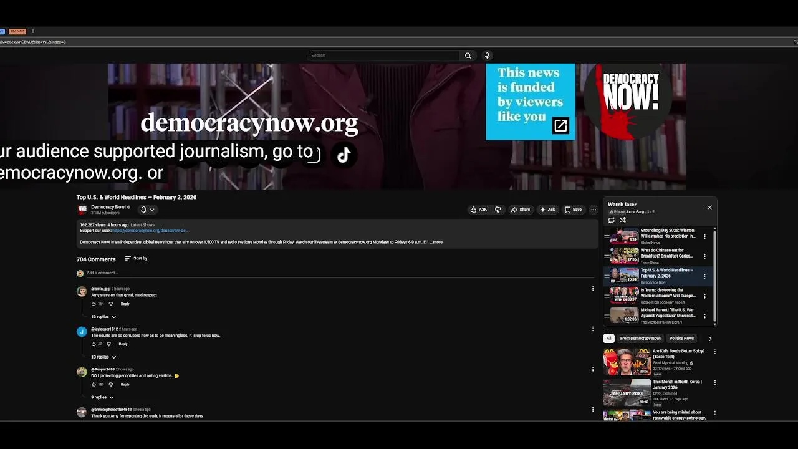
Task: Click the YouTube search input
Action: [383, 56]
